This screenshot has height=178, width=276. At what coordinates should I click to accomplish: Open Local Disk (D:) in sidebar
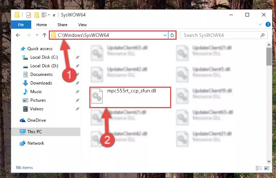[44, 66]
